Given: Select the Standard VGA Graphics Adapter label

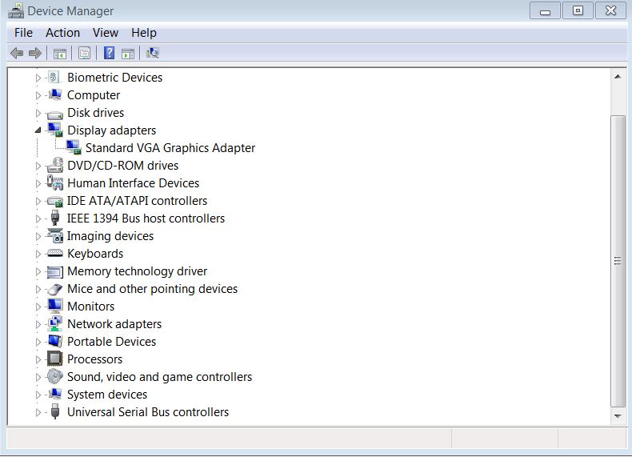Looking at the screenshot, I should pos(170,147).
